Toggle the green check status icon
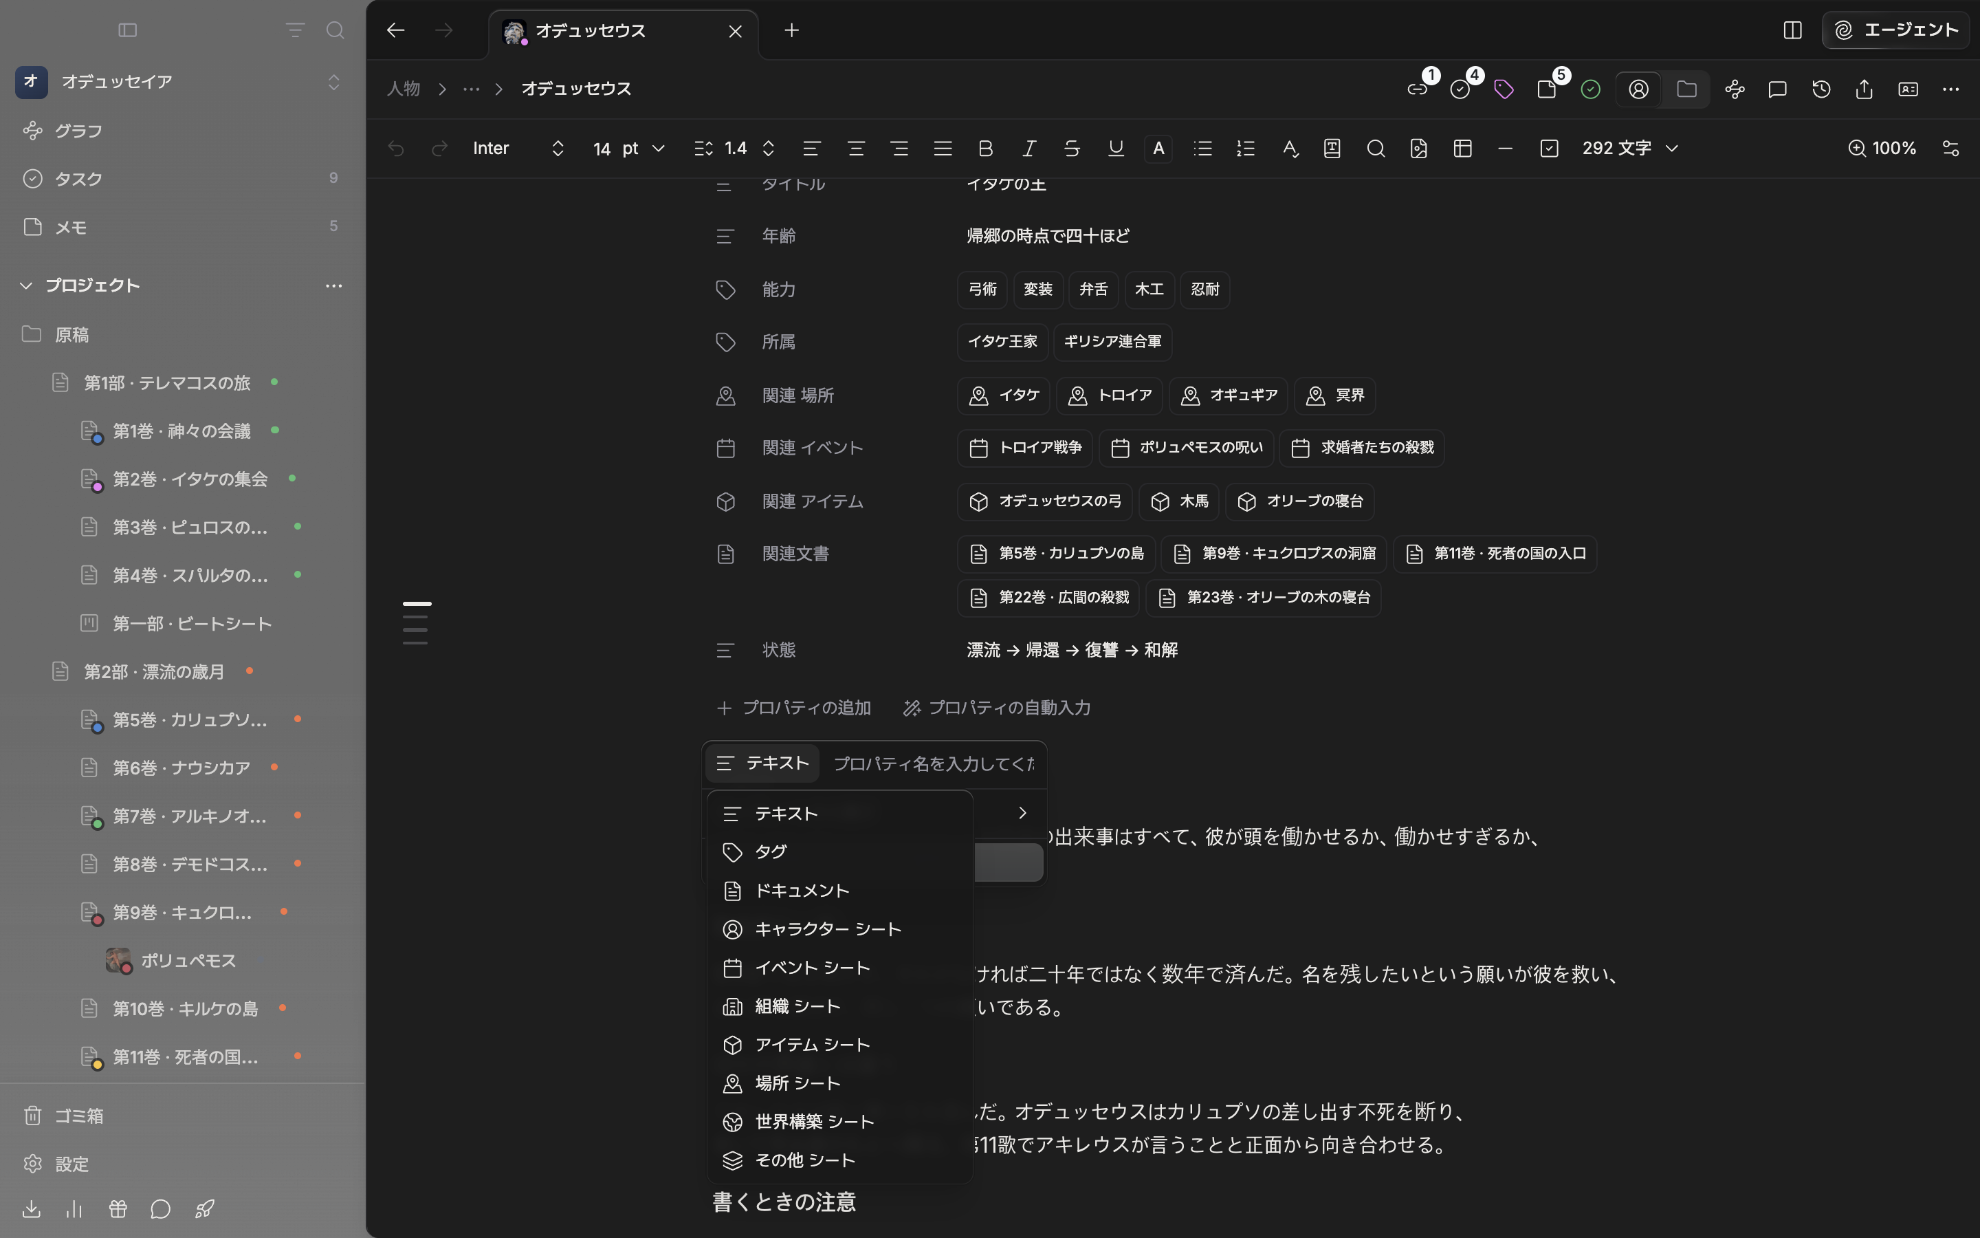This screenshot has width=1980, height=1238. (1589, 89)
